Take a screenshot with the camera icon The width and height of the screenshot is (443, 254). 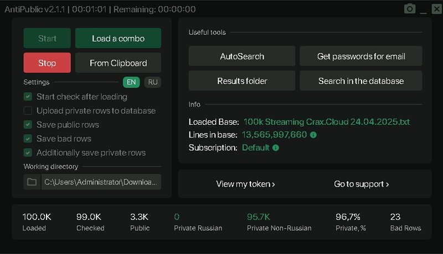click(410, 9)
